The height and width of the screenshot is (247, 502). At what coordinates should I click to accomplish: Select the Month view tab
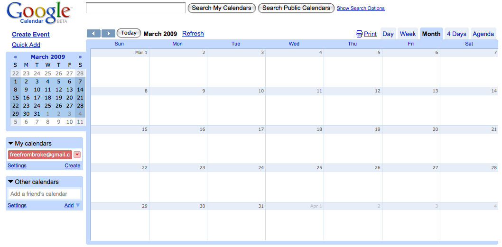pyautogui.click(x=431, y=34)
